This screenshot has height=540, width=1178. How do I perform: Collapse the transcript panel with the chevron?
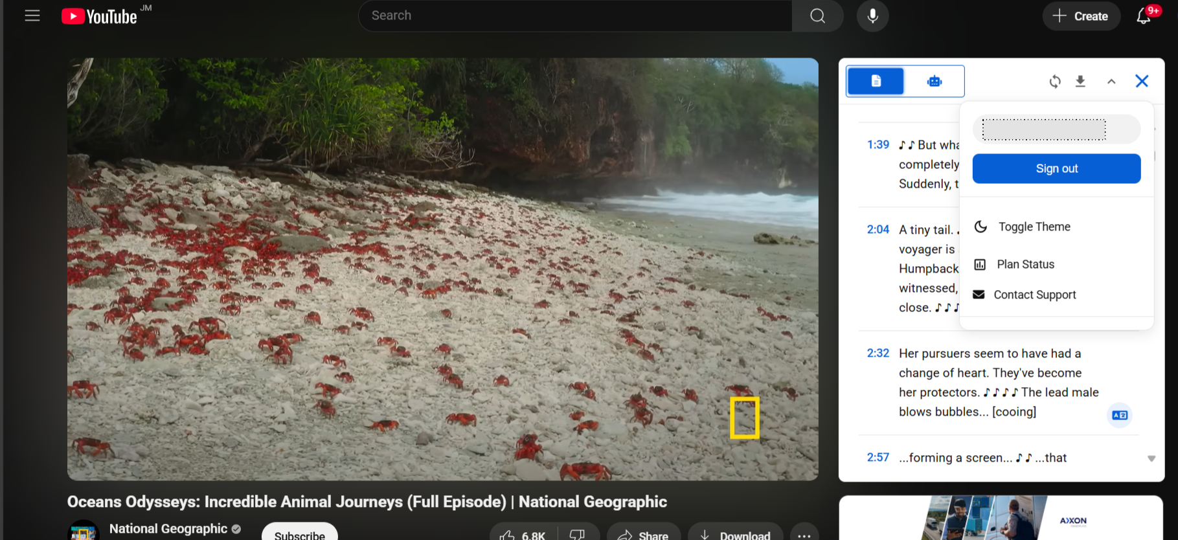[x=1111, y=82]
